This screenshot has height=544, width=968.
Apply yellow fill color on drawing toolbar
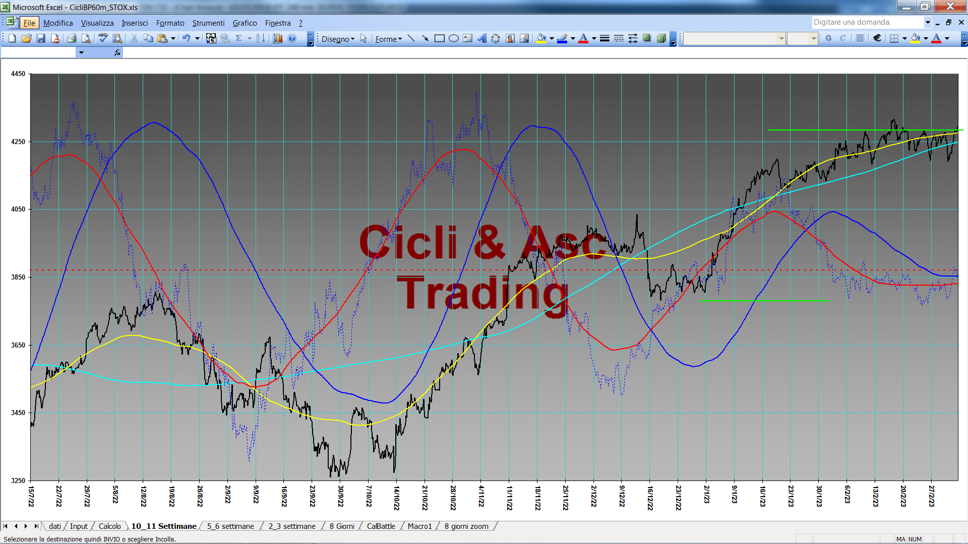[541, 38]
